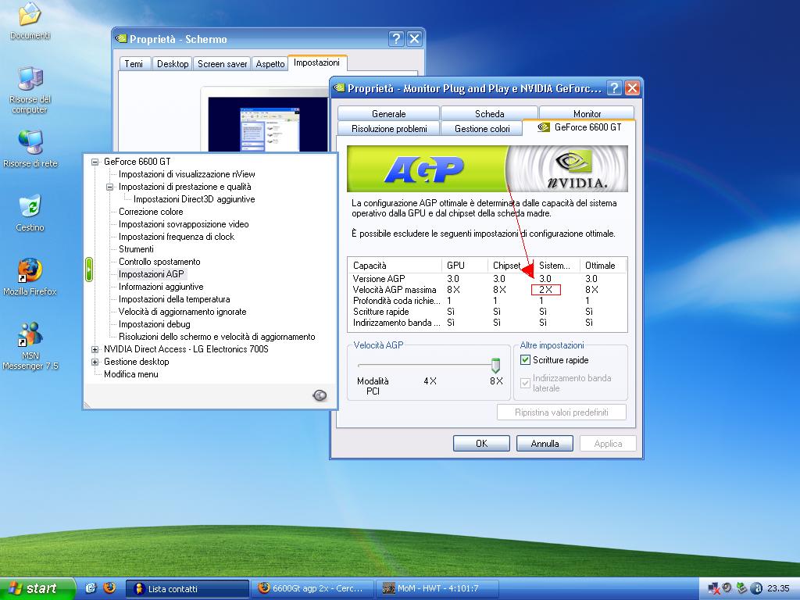Click the disabled Indirizzamento banda laterale checkbox
The height and width of the screenshot is (600, 800).
pyautogui.click(x=525, y=383)
